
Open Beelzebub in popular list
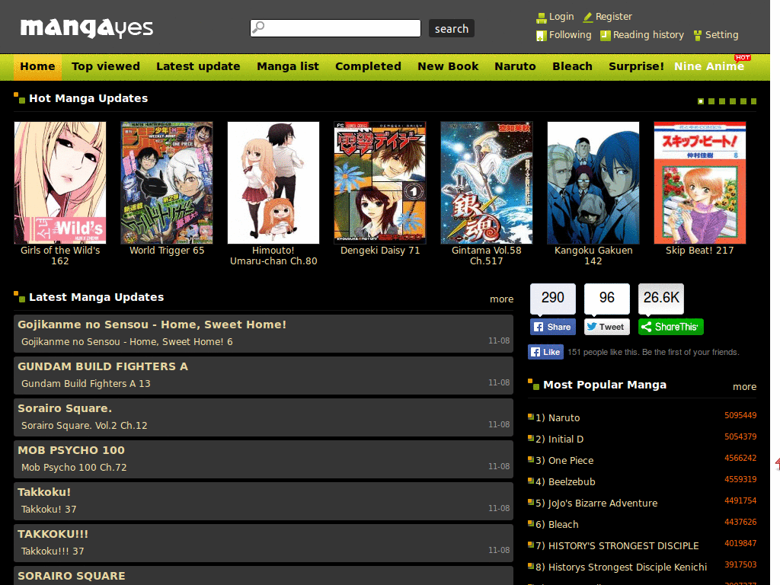tap(571, 482)
